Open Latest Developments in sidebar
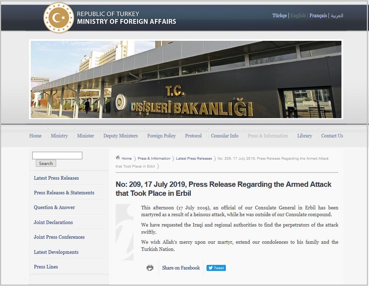This screenshot has height=286, width=369. [56, 252]
